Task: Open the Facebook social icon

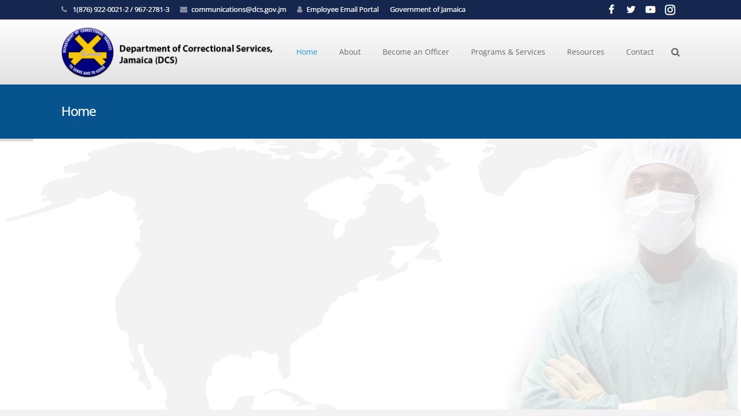Action: (x=611, y=9)
